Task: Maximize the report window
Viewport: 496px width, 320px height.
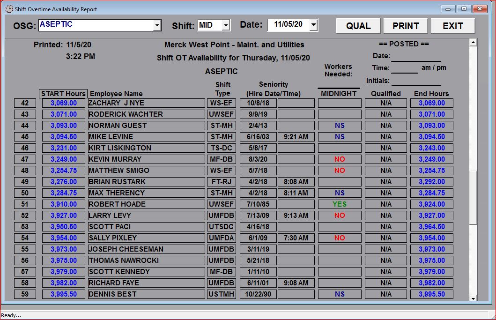Action: point(464,9)
